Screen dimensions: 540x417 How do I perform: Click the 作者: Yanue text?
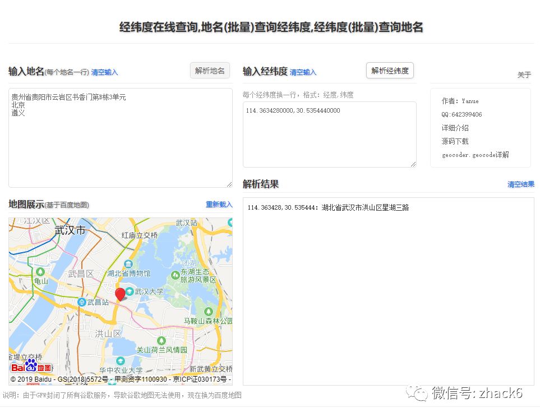[x=460, y=101]
